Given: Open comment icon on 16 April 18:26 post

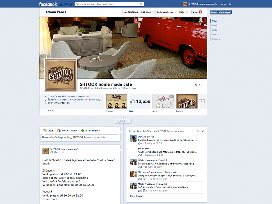Looking at the screenshot, I should pos(144,191).
